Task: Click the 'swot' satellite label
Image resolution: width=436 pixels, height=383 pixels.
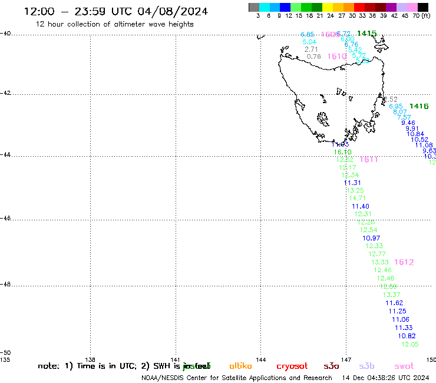Action: click(404, 366)
